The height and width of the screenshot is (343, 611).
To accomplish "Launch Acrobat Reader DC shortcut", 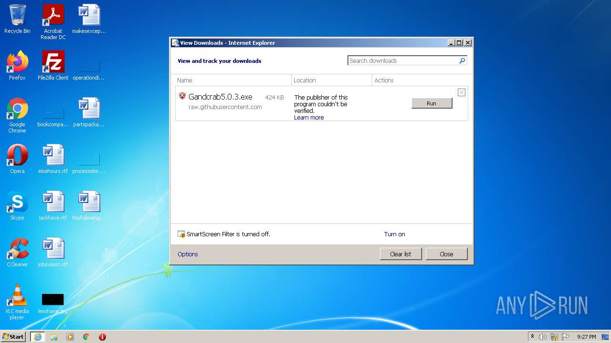I will [x=53, y=22].
